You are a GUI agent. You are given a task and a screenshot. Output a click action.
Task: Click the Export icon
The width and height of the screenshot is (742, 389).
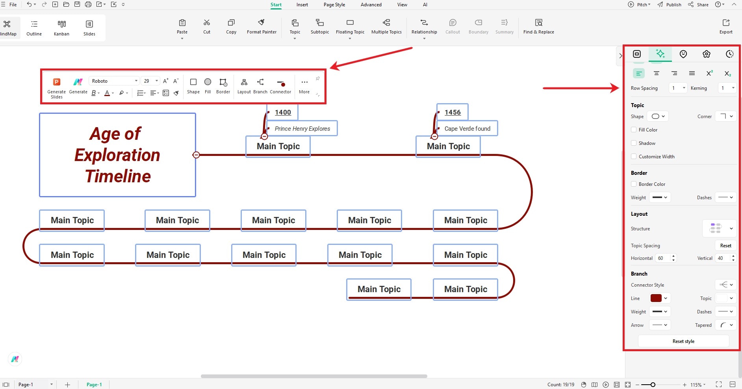point(726,23)
